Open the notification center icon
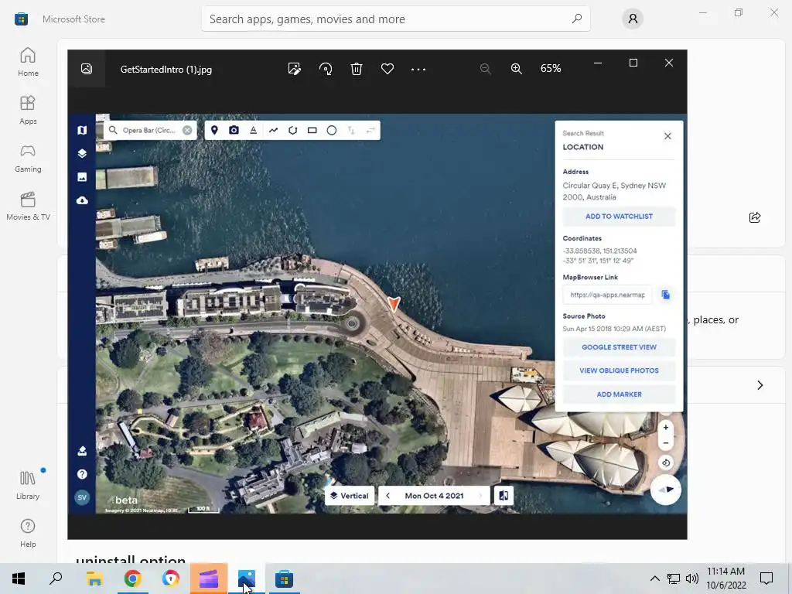Viewport: 792px width, 594px height. 766,579
